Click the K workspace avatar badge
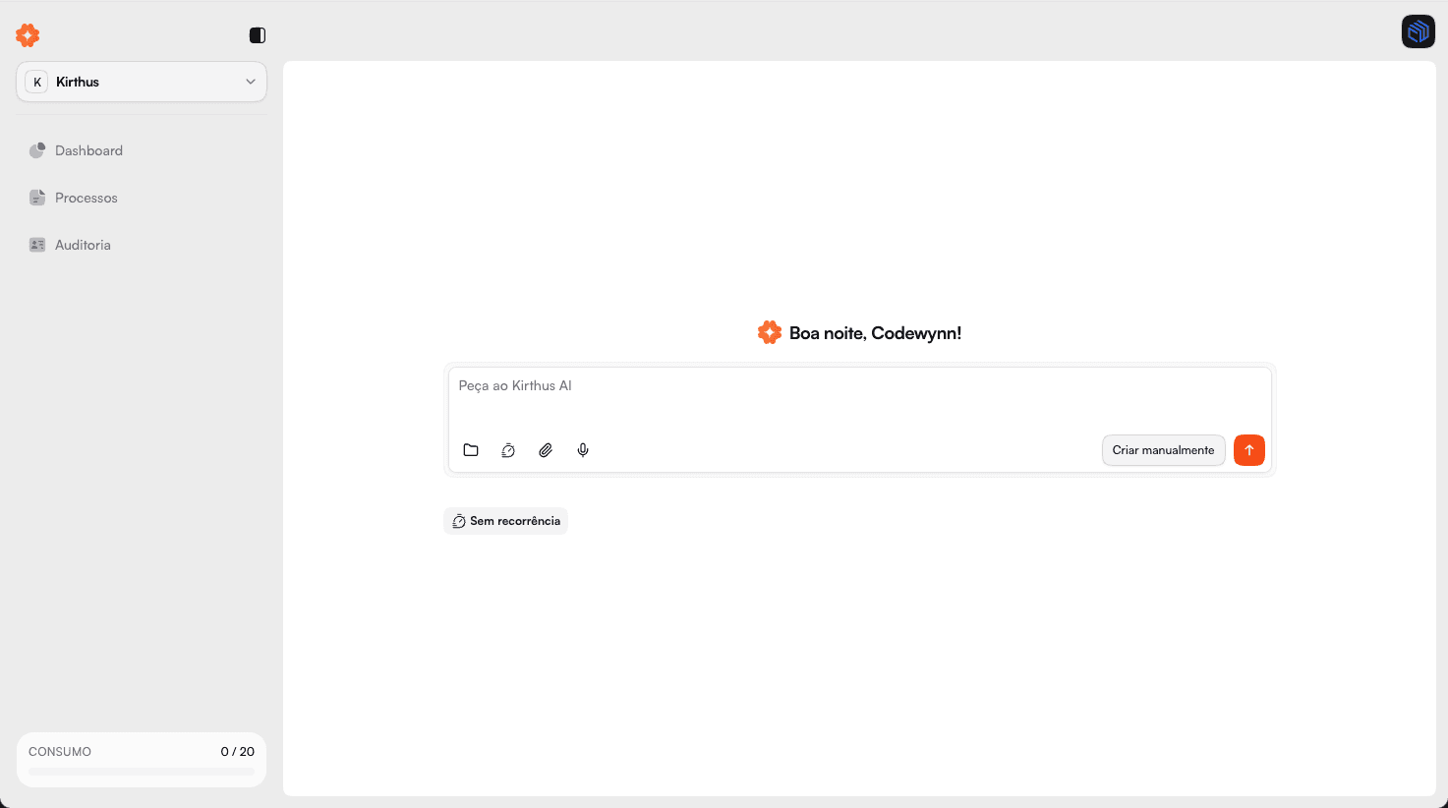Screen dimensions: 1448x808 [x=37, y=82]
